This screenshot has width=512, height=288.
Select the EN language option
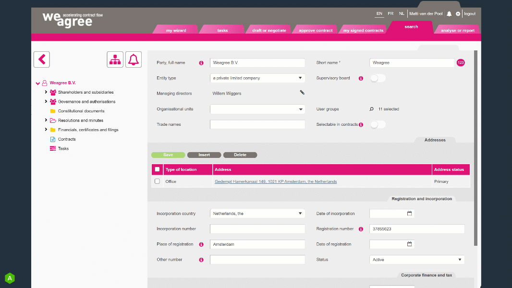click(379, 14)
